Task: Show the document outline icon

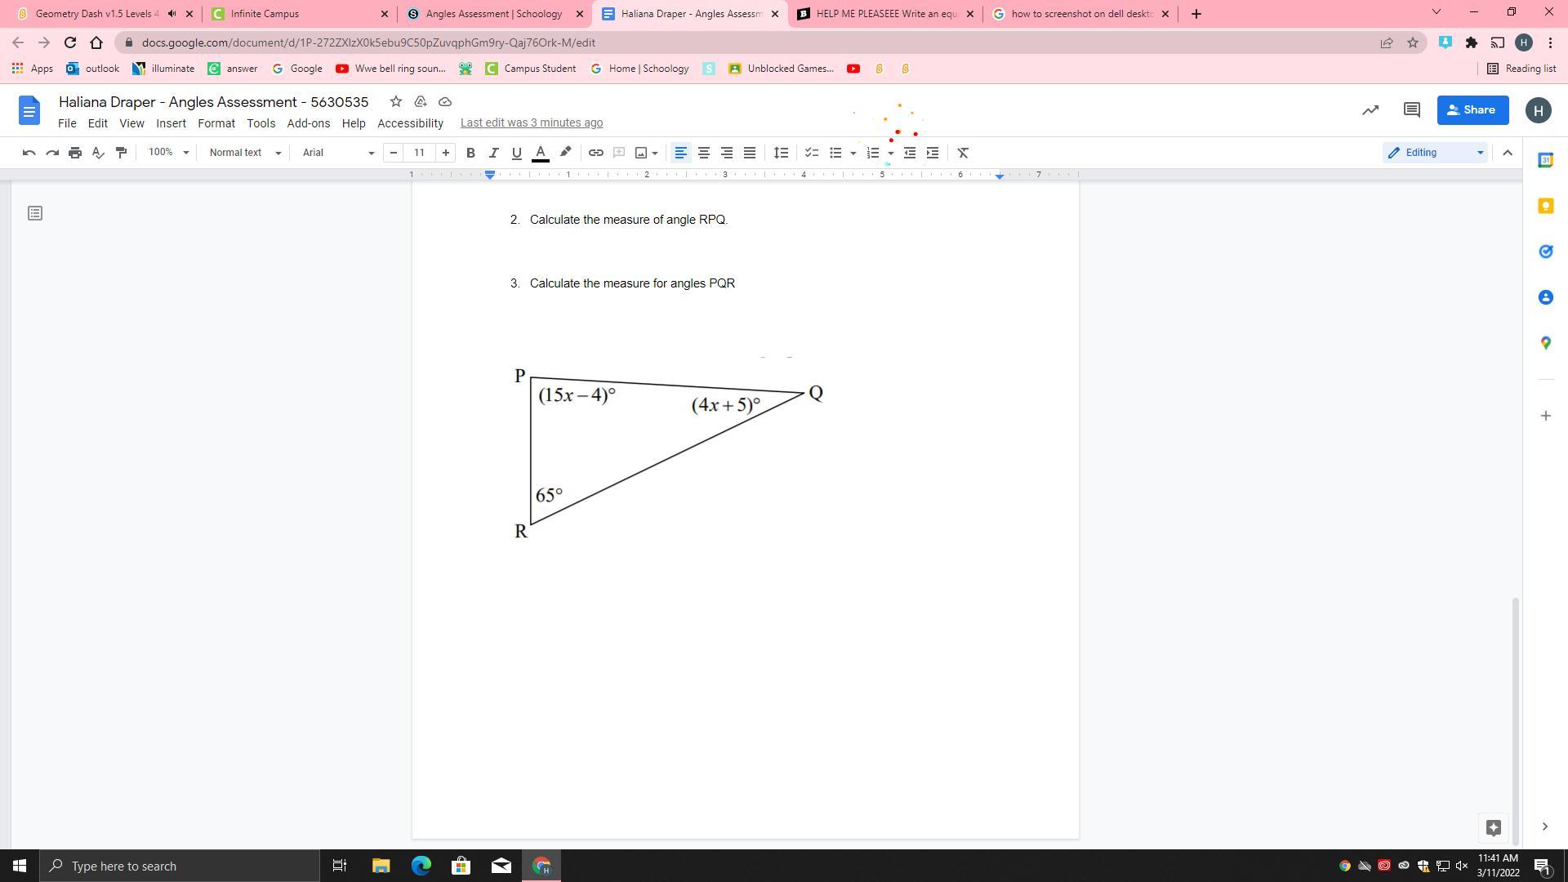Action: point(34,213)
